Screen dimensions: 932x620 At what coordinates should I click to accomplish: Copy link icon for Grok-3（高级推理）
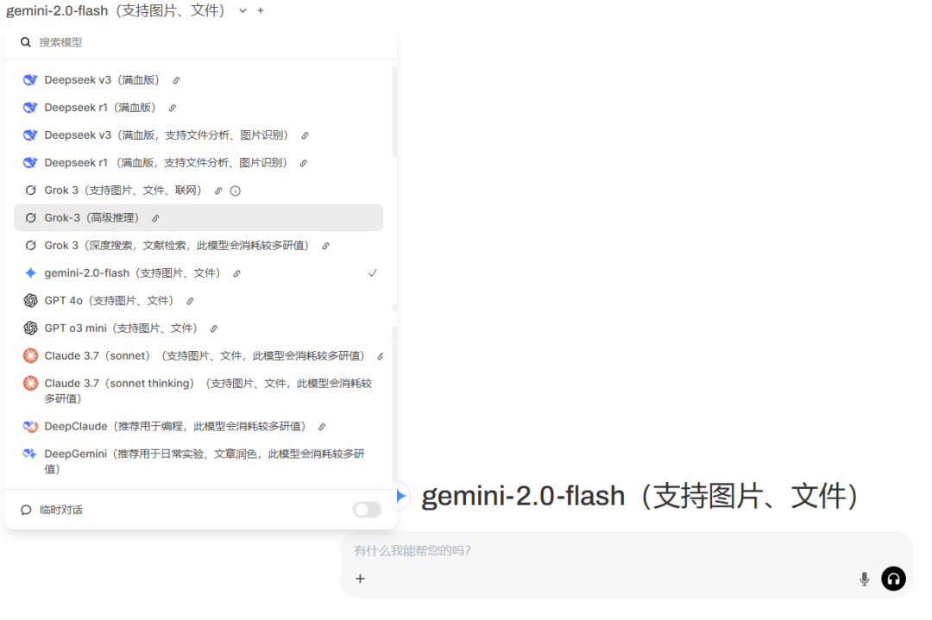[155, 218]
